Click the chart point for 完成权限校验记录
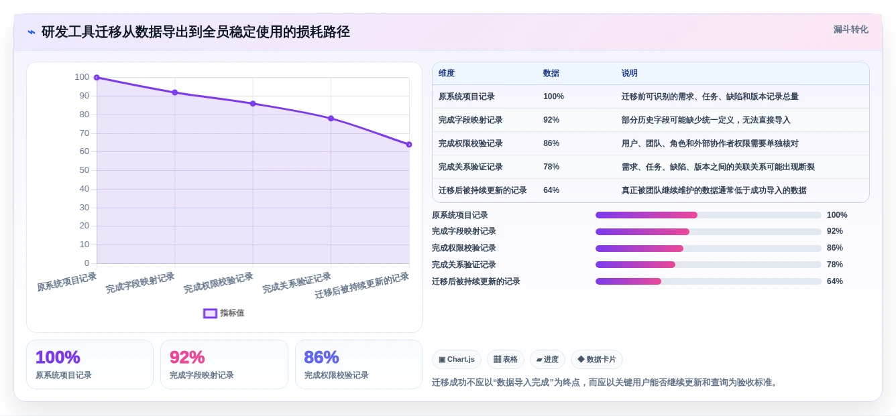Screen dimensions: 896x416 (x=253, y=104)
